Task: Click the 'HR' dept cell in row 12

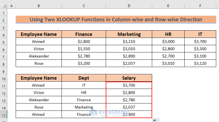Action: [x=84, y=93]
